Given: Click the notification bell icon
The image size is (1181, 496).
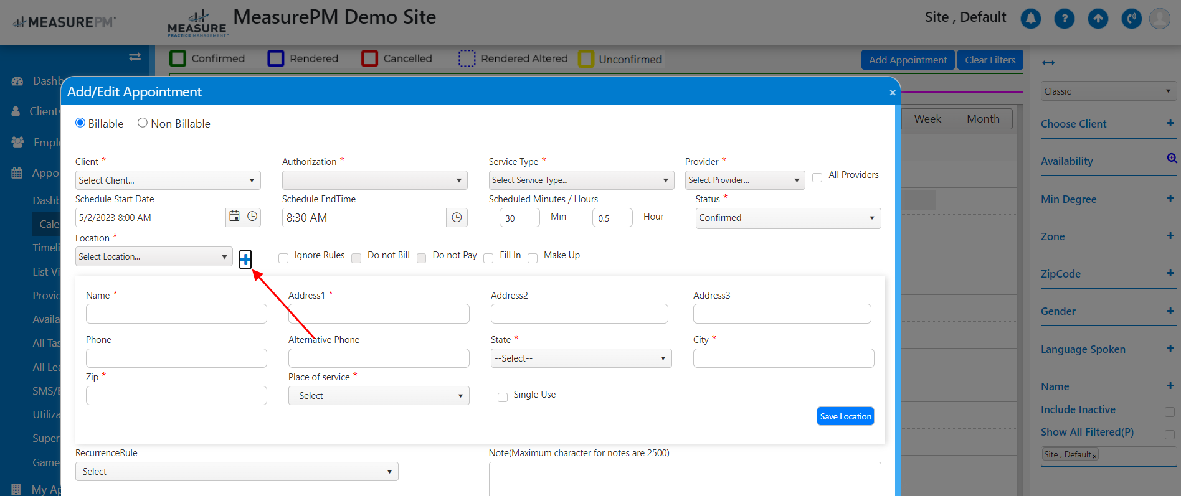Looking at the screenshot, I should [x=1031, y=19].
